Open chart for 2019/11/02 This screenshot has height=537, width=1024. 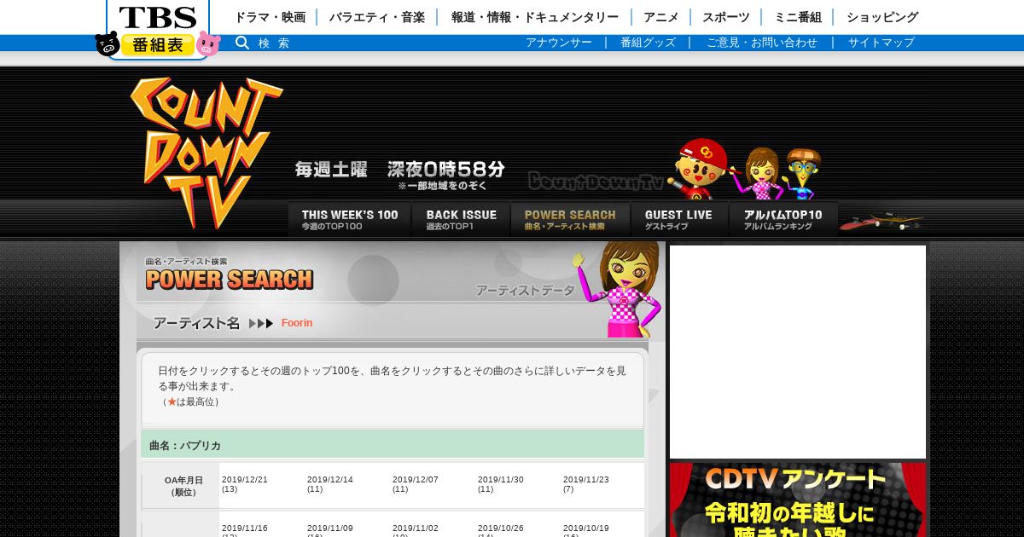415,528
